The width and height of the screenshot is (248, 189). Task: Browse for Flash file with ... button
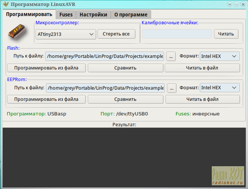click(x=171, y=56)
